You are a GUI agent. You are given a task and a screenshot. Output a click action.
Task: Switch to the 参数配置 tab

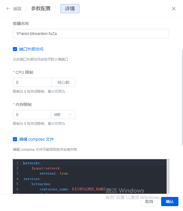click(41, 9)
